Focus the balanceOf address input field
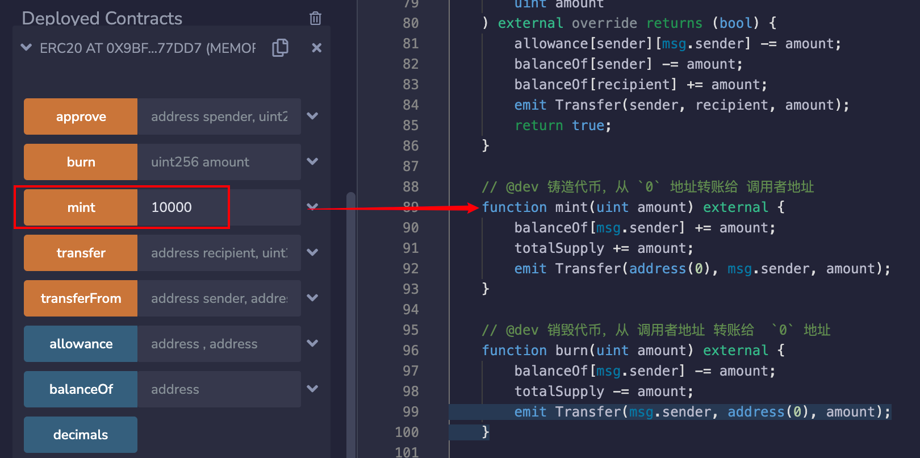The height and width of the screenshot is (458, 920). [x=219, y=389]
